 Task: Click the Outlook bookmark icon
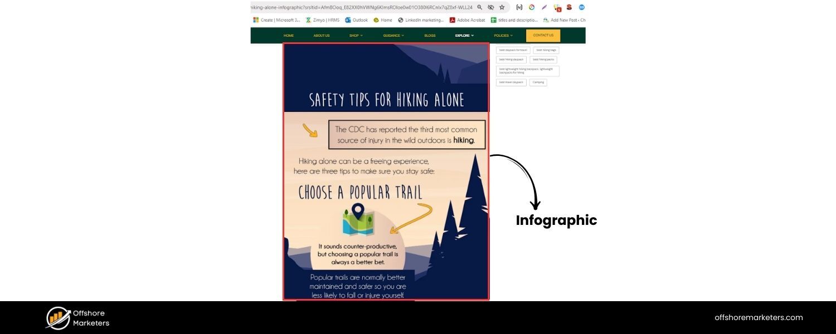(x=348, y=20)
